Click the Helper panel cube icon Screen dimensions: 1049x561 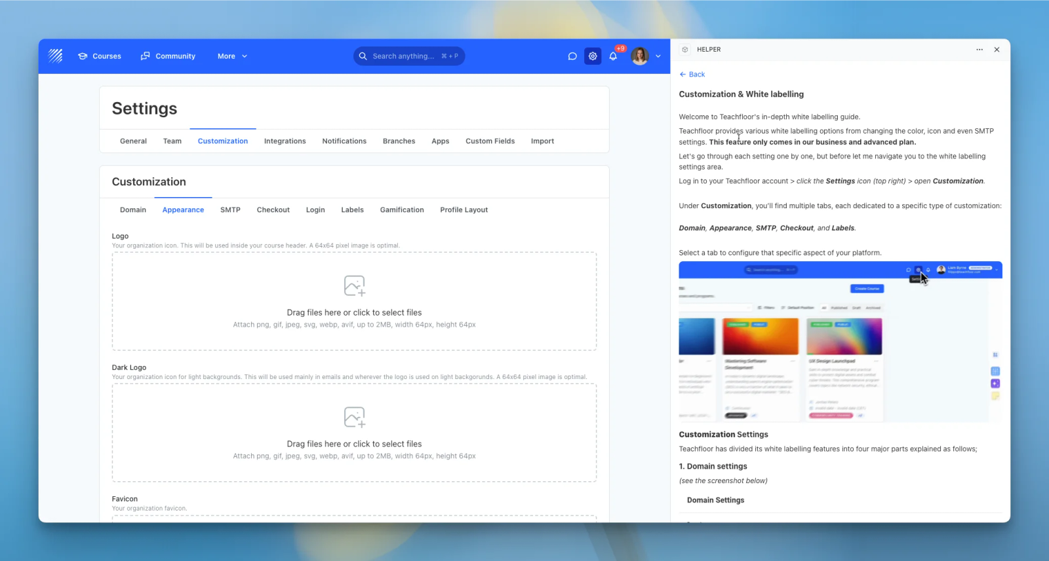[684, 50]
